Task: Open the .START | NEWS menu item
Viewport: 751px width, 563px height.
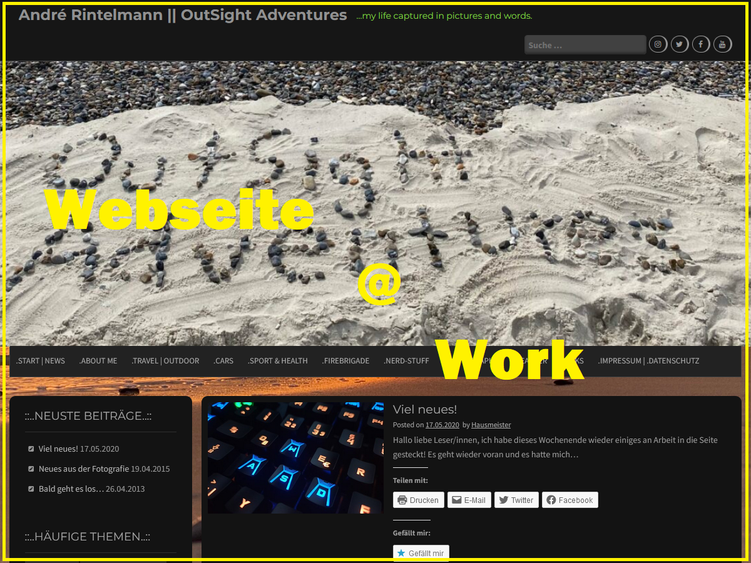Action: 41,361
